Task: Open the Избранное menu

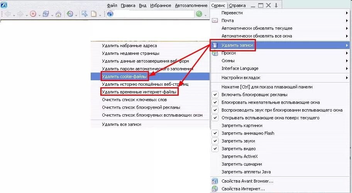Action: coord(161,5)
